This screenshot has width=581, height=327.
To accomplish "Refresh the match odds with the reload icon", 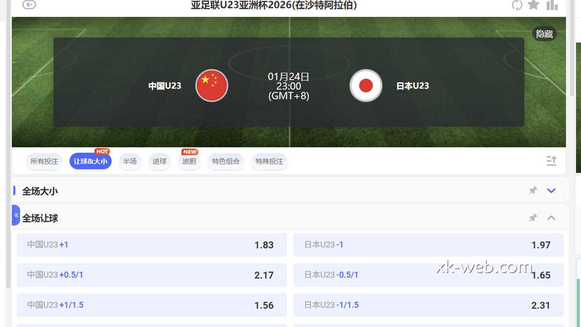I will point(516,5).
